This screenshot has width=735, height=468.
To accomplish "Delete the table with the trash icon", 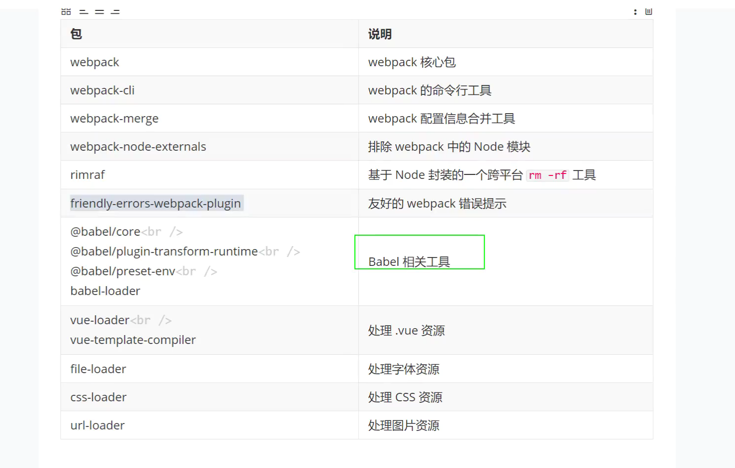I will pyautogui.click(x=649, y=11).
